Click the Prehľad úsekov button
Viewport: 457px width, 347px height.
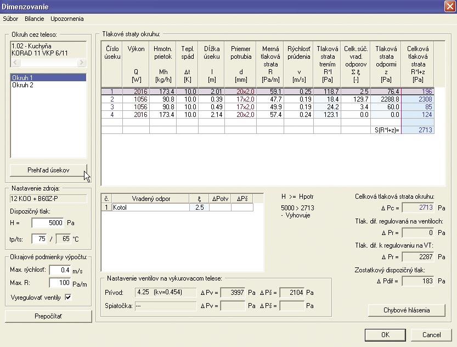pos(48,170)
